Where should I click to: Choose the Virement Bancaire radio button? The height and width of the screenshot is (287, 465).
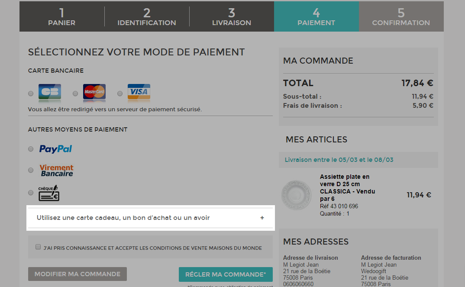click(x=31, y=170)
